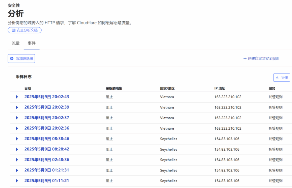This screenshot has height=188, width=292.
Task: Expand the 20:02:39 event row
Action: 17,107
